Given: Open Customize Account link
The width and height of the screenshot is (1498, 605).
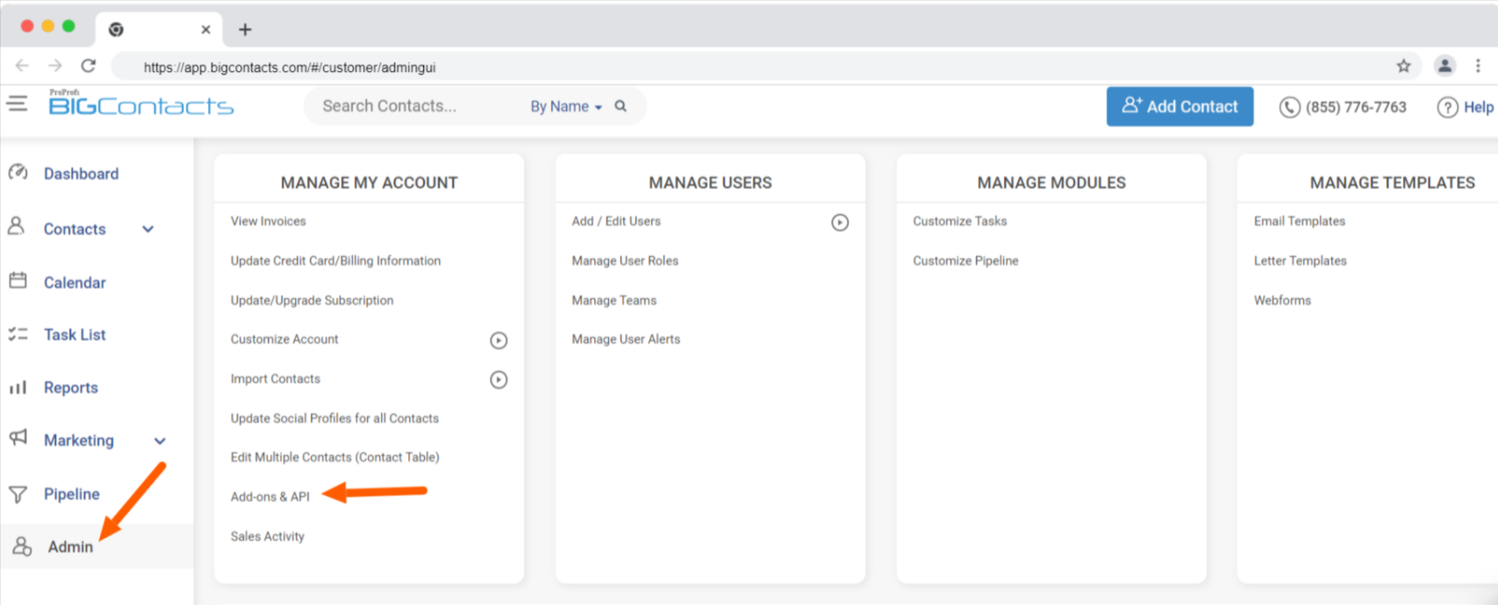Looking at the screenshot, I should (x=284, y=339).
